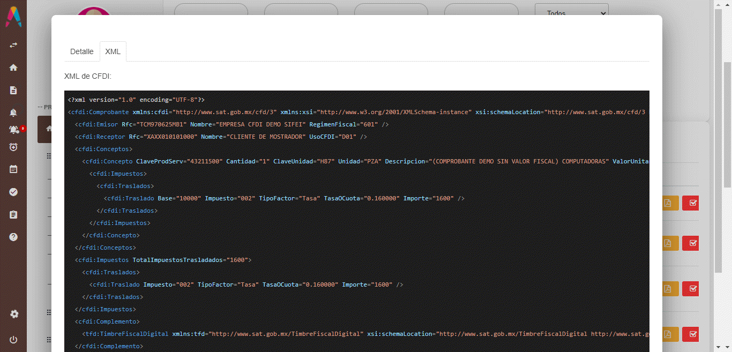Click the 'XML de CFDI:' label
This screenshot has width=732, height=352.
pyautogui.click(x=87, y=76)
